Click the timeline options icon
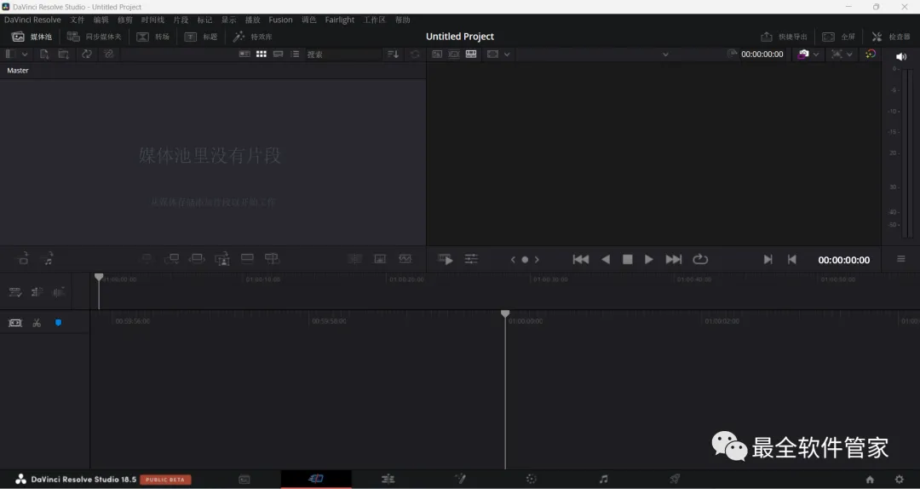Viewport: 920px width, 489px height. click(x=15, y=291)
